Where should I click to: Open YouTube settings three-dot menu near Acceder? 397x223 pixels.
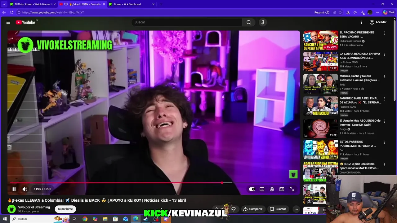click(362, 22)
